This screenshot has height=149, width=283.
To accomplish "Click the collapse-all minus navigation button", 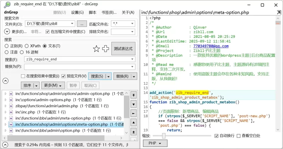I will [x=134, y=113].
